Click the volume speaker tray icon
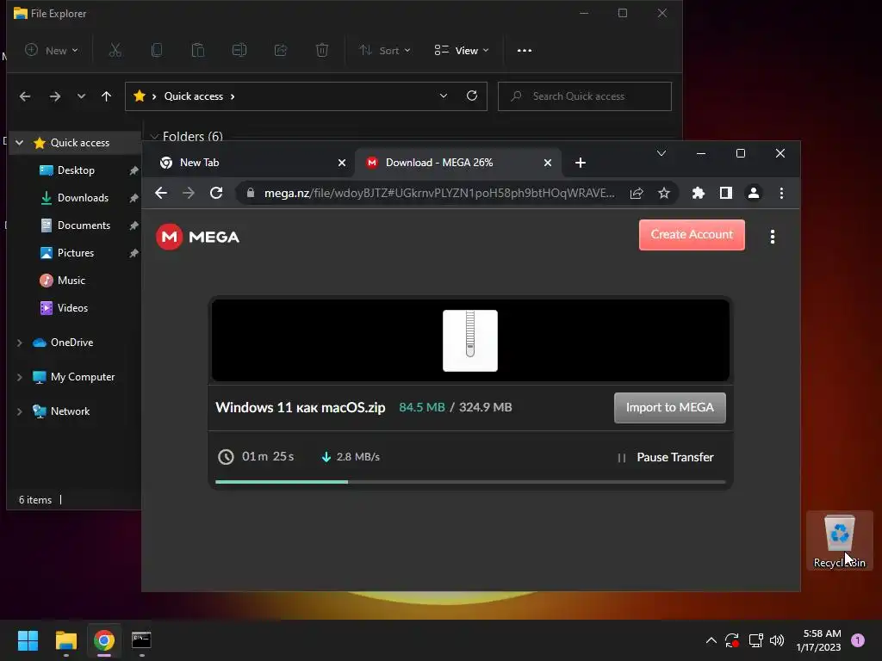 click(x=777, y=640)
